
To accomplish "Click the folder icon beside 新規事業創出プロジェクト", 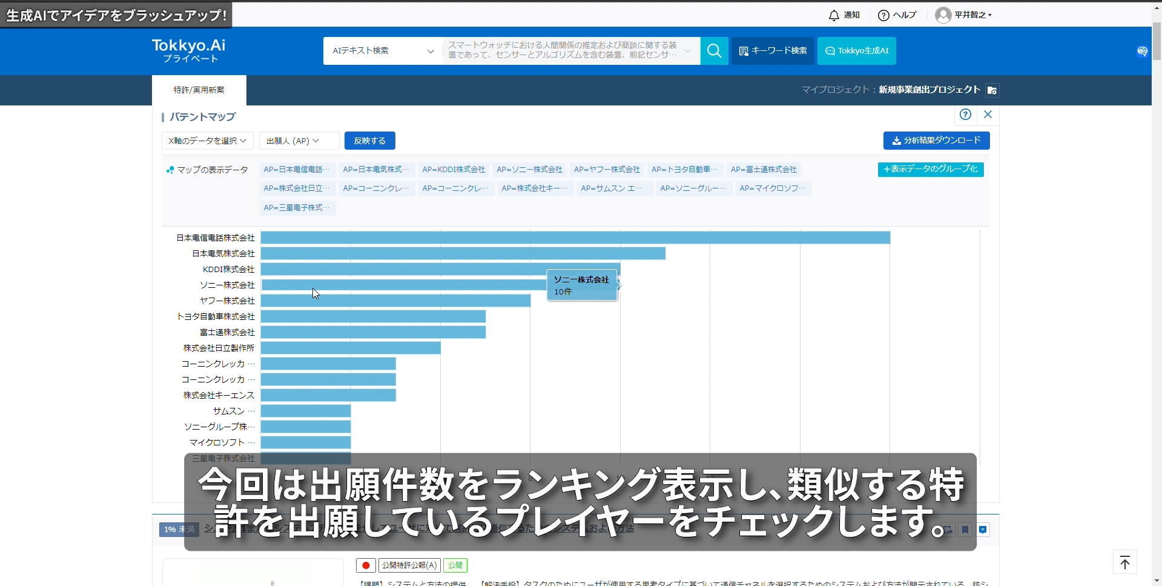I will [x=992, y=90].
